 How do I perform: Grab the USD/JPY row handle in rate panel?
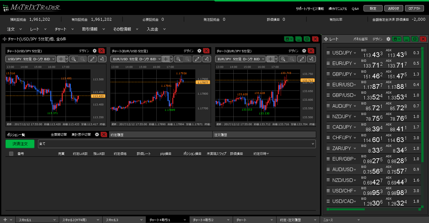(x=328, y=53)
